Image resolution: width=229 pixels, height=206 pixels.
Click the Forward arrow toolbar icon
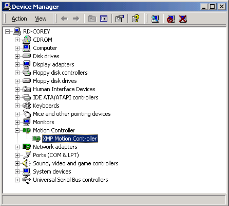[76, 19]
